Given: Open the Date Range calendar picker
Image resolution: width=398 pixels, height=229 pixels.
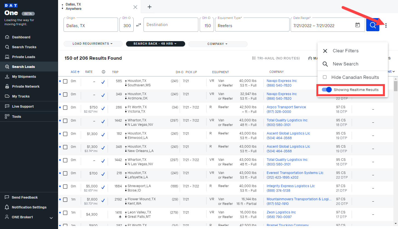Looking at the screenshot, I should pos(357,25).
